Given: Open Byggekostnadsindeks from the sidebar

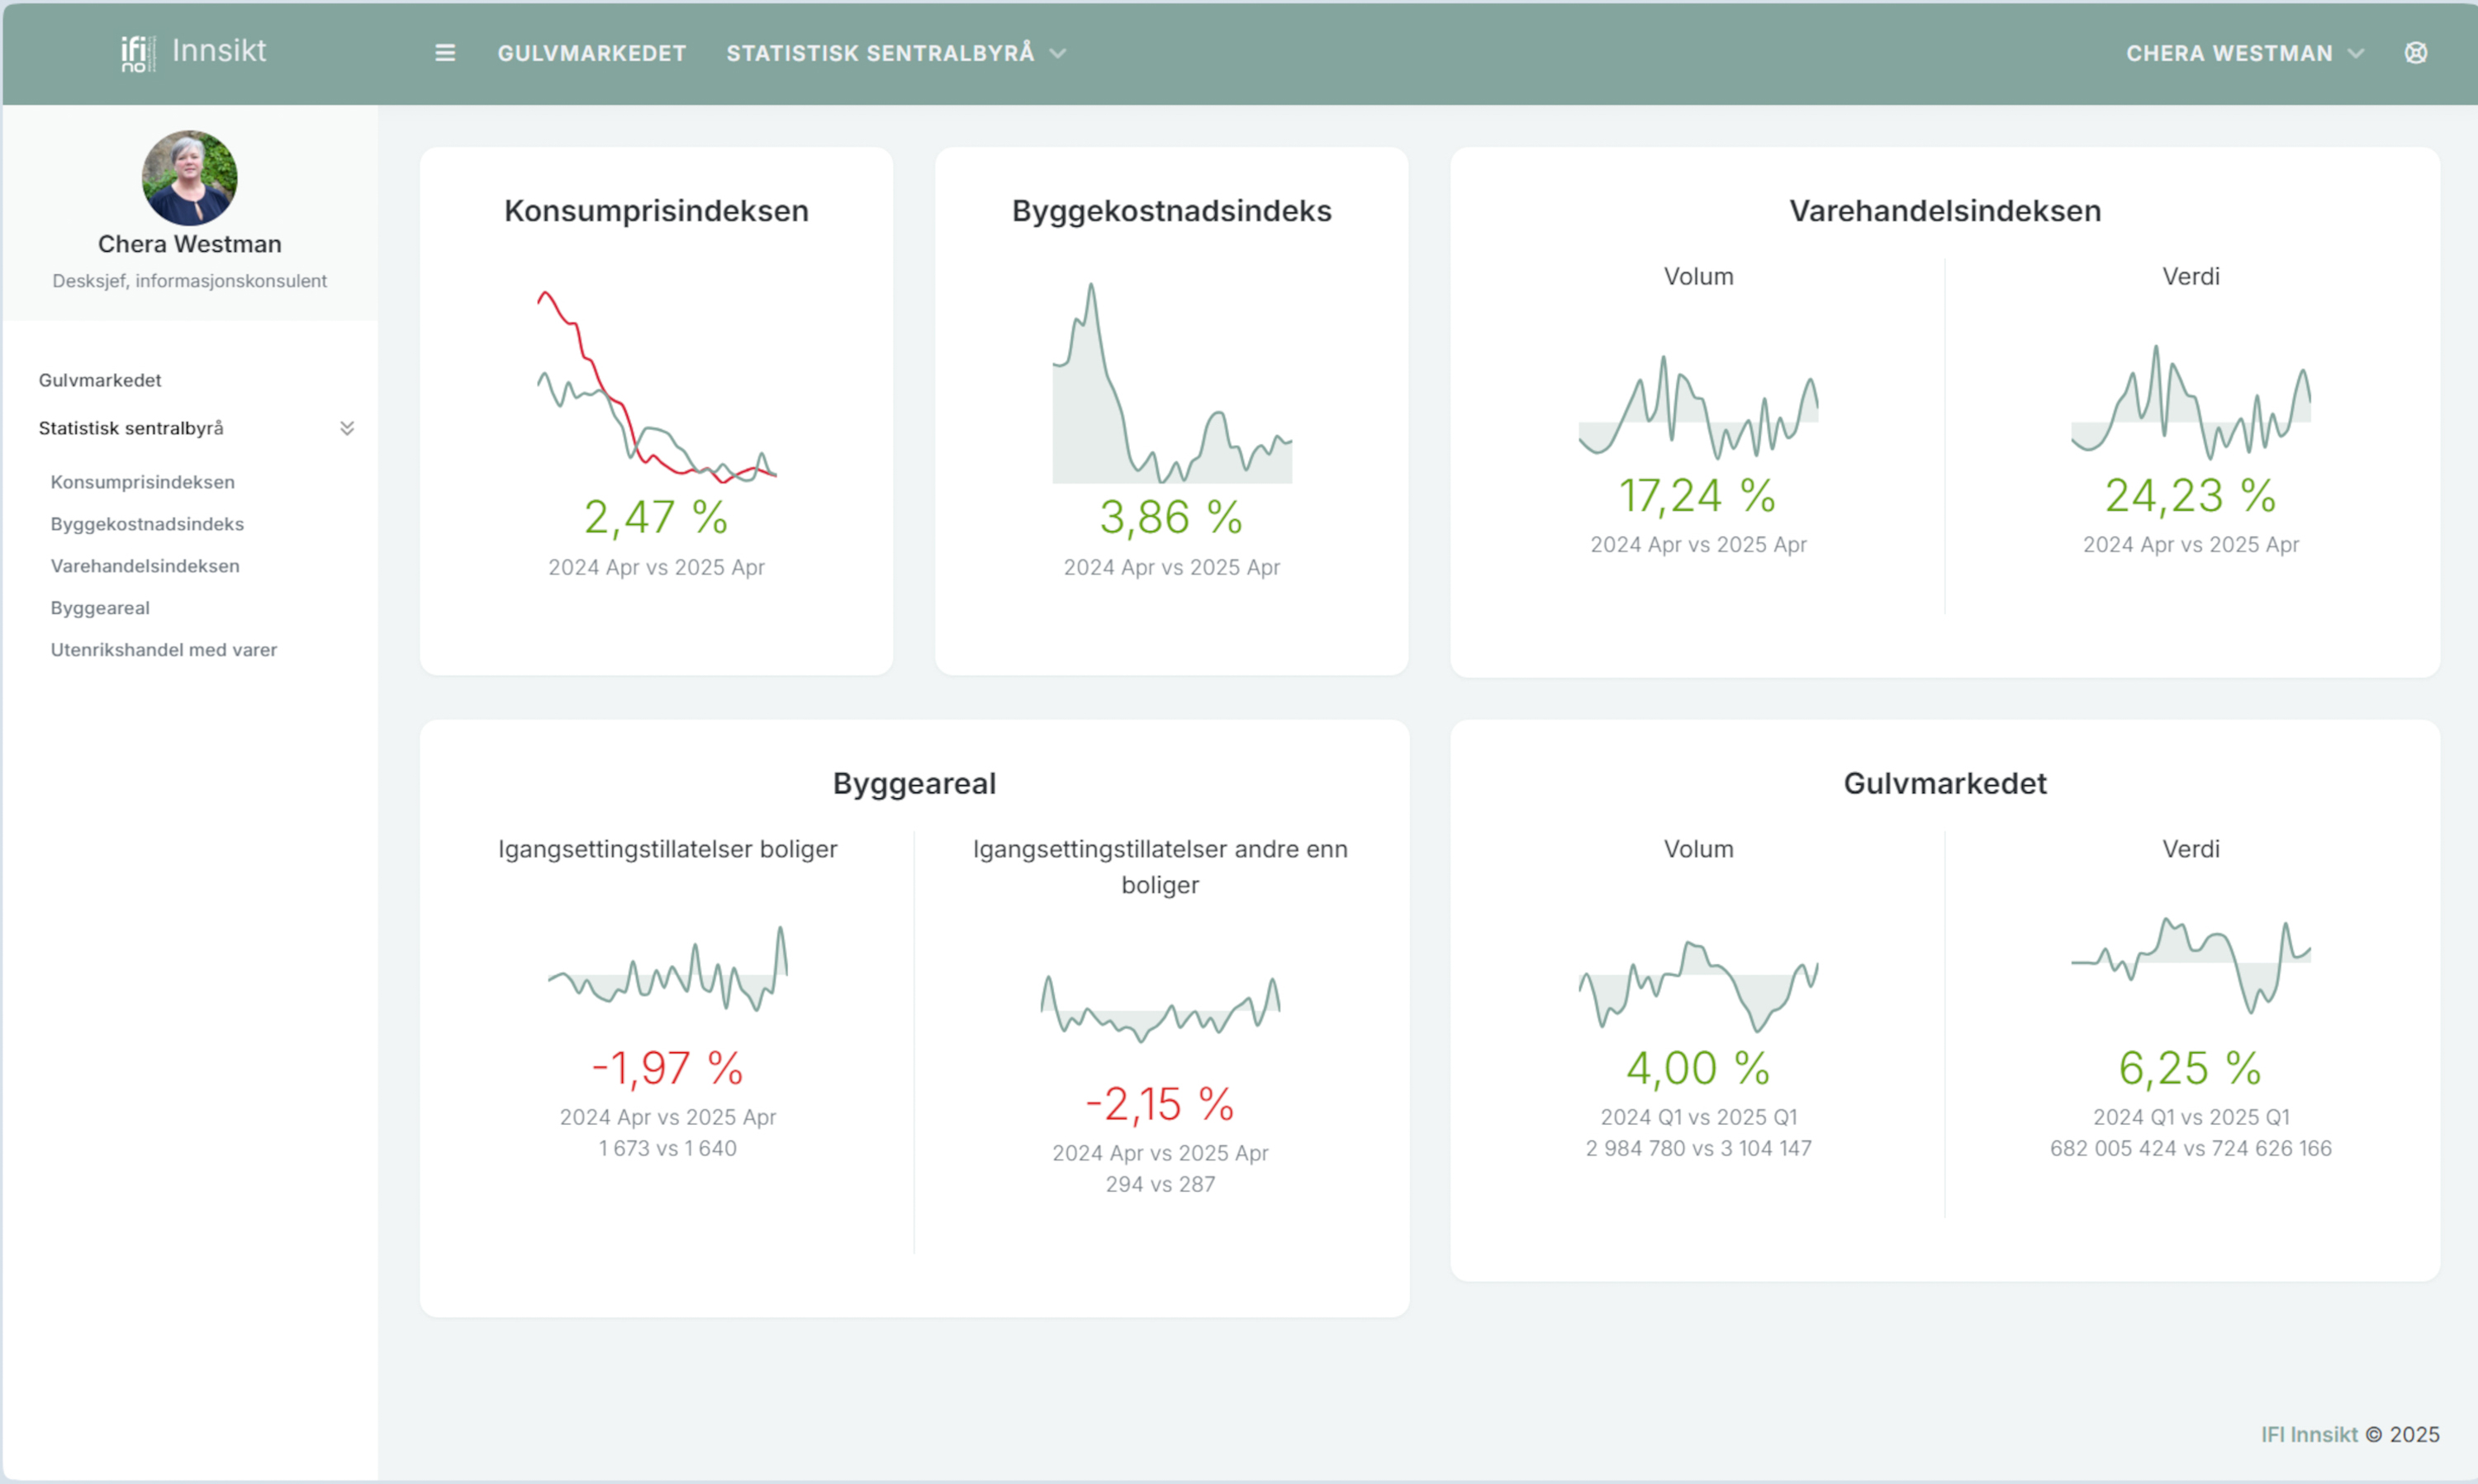Looking at the screenshot, I should point(147,524).
